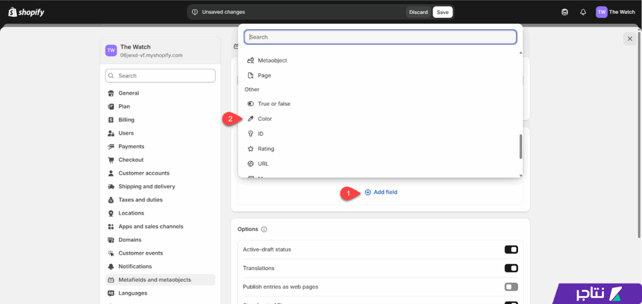This screenshot has height=304, width=642.
Task: Select Color from the field type list
Action: click(x=265, y=119)
